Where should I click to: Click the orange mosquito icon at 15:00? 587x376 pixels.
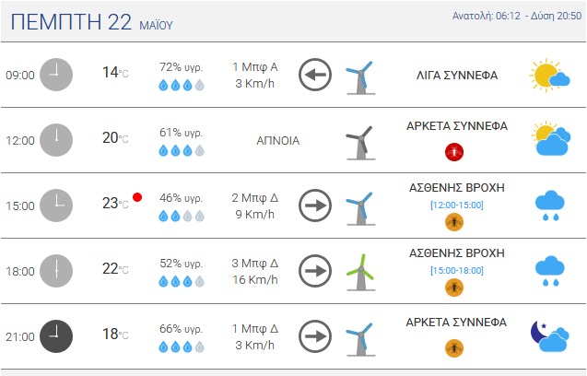(454, 222)
